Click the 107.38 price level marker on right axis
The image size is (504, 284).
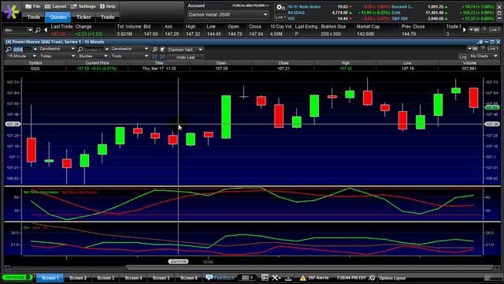pyautogui.click(x=491, y=124)
